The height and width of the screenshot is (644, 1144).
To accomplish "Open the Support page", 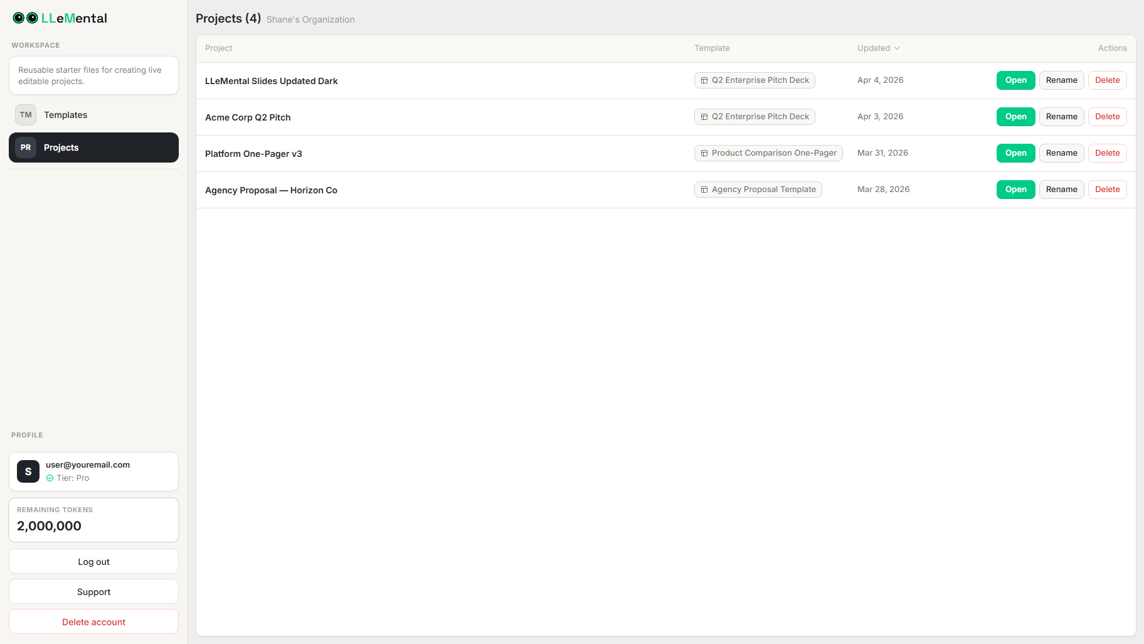I will tap(93, 591).
